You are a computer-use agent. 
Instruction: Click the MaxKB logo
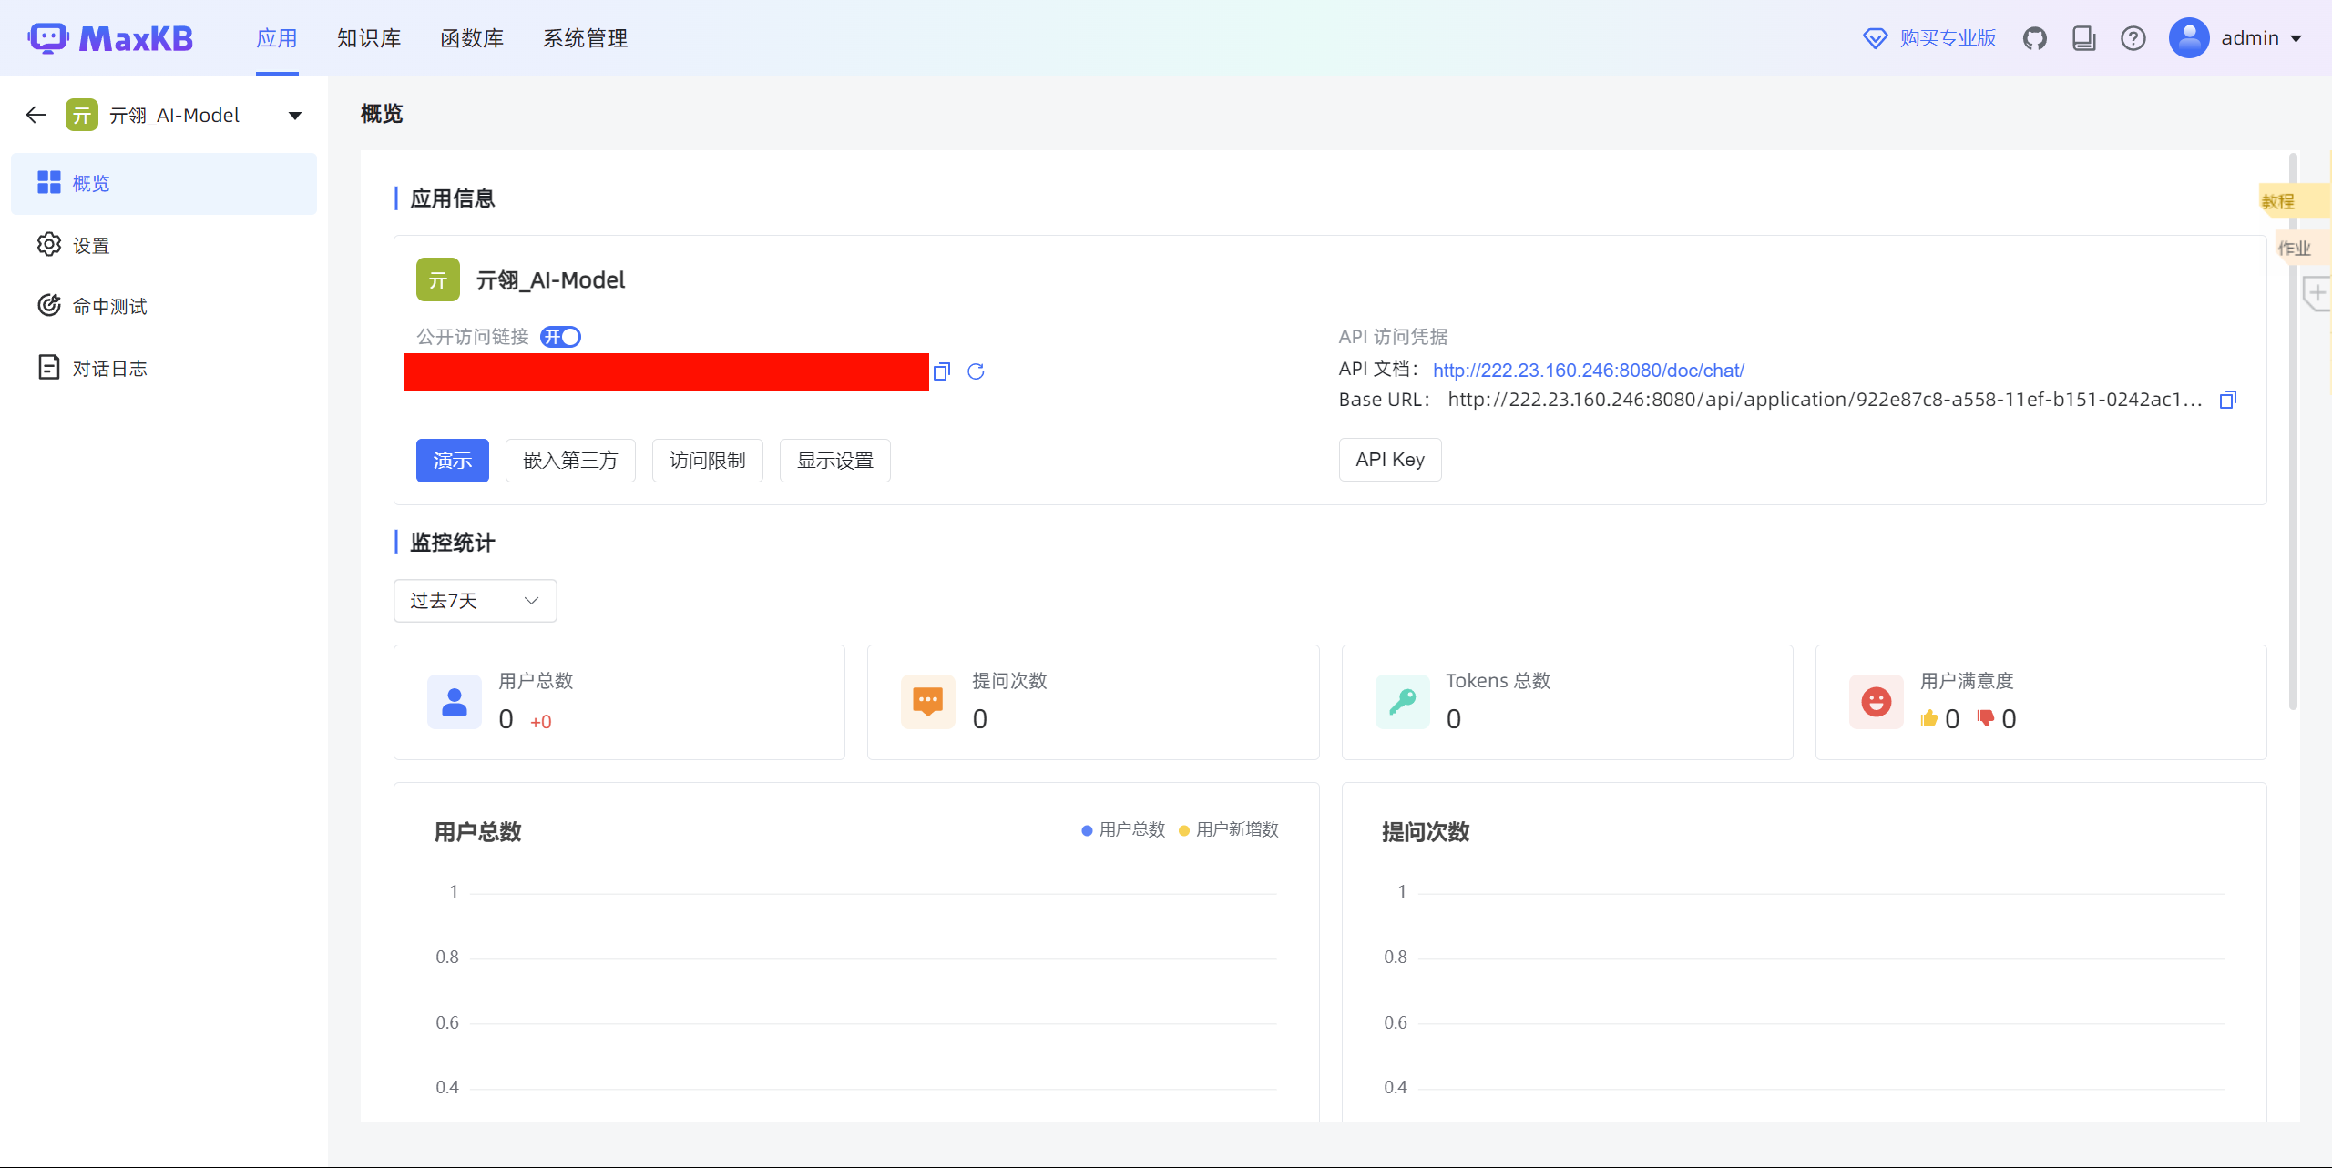(x=111, y=38)
